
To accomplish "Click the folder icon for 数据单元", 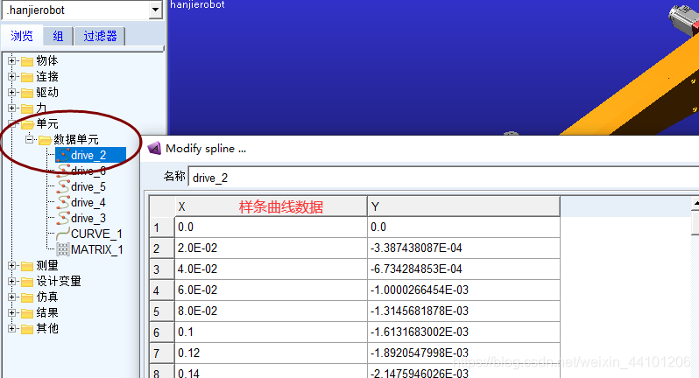I will pos(45,139).
